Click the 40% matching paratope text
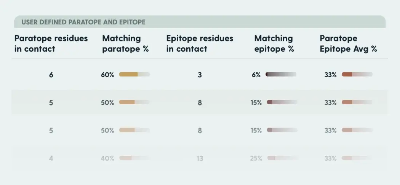Screen dimensions: 400x185 pyautogui.click(x=107, y=158)
